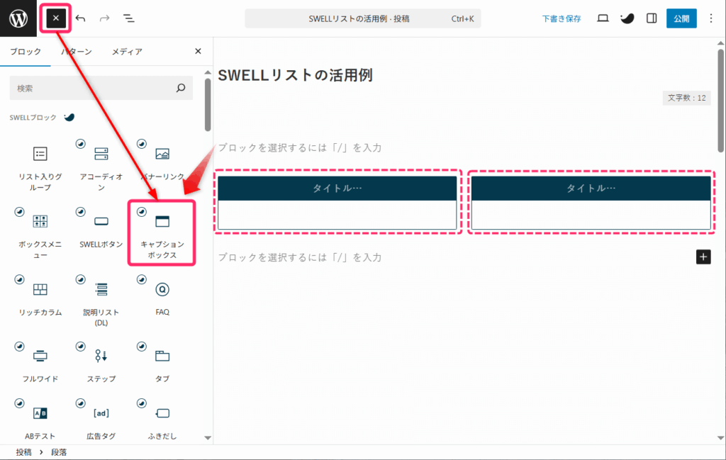Click the editor scrollbar down arrow

coord(720,438)
